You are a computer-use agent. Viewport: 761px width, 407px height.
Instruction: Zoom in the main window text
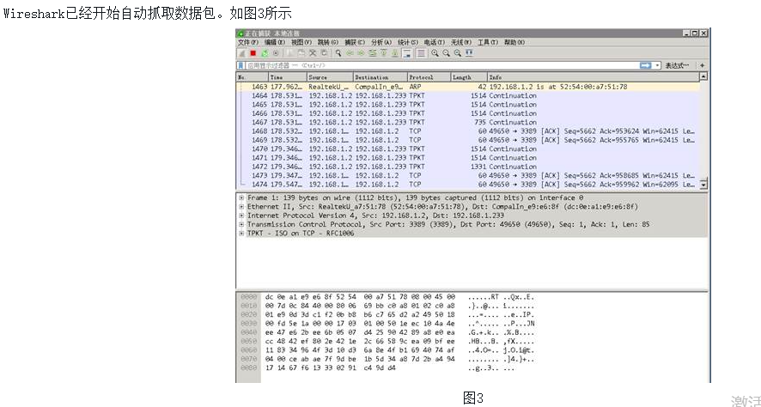(x=435, y=53)
